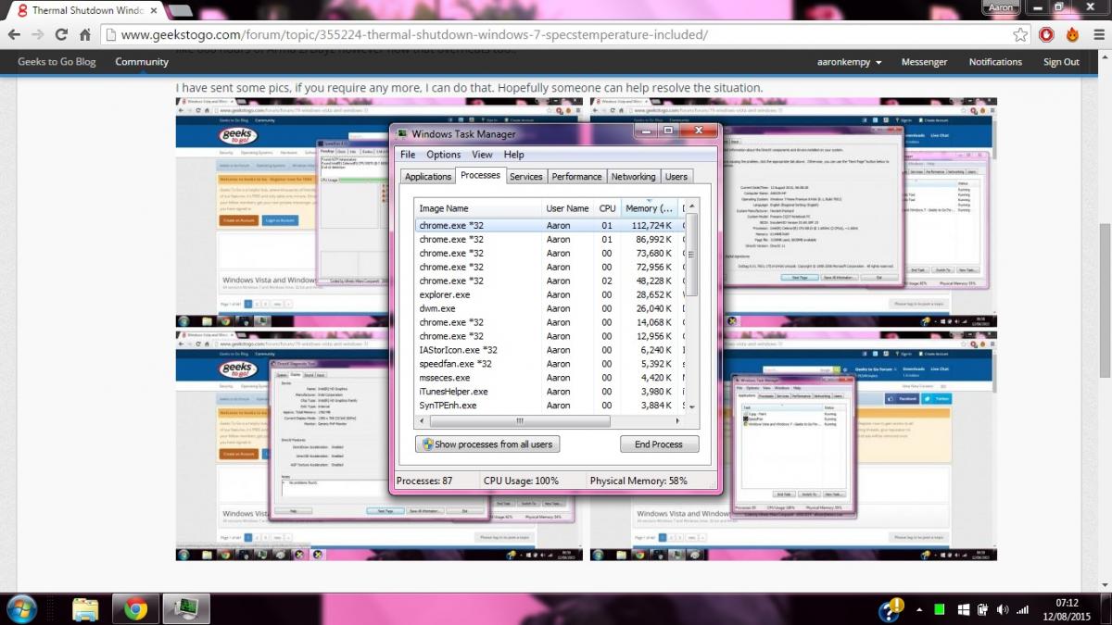This screenshot has width=1112, height=625.
Task: Bookmark this page with the star icon
Action: [x=1020, y=34]
